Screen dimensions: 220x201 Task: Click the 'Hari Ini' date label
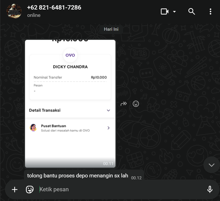(x=111, y=29)
